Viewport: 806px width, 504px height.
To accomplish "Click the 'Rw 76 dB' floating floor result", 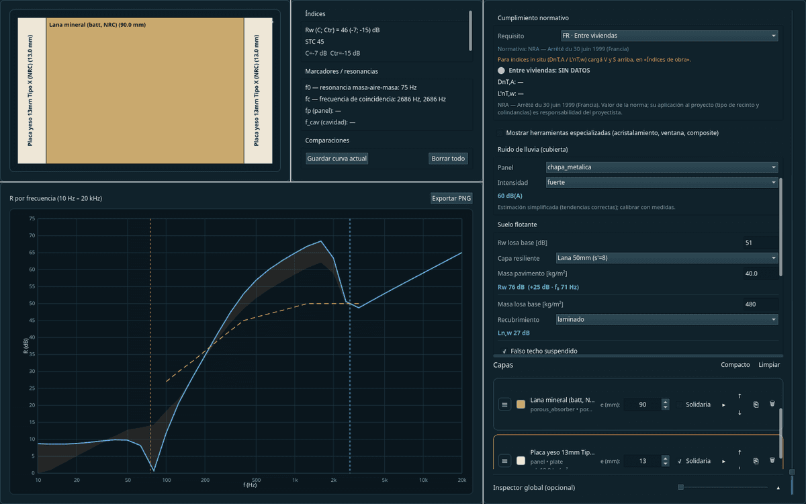I will click(538, 287).
